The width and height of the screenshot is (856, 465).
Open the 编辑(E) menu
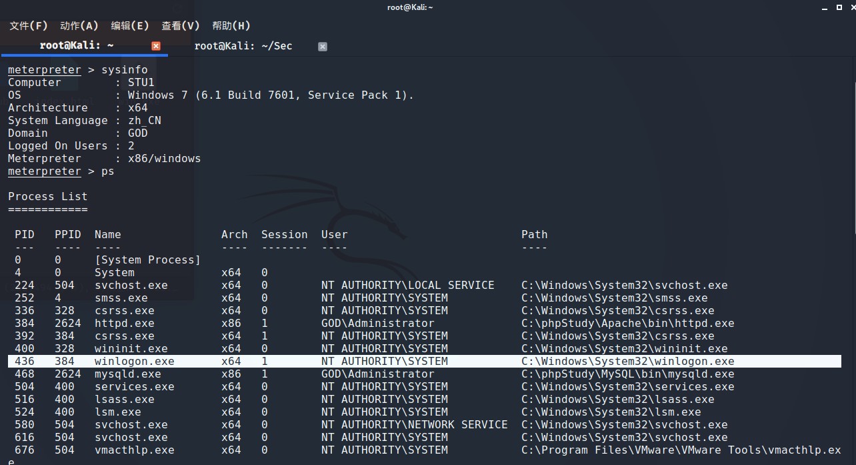coord(130,26)
